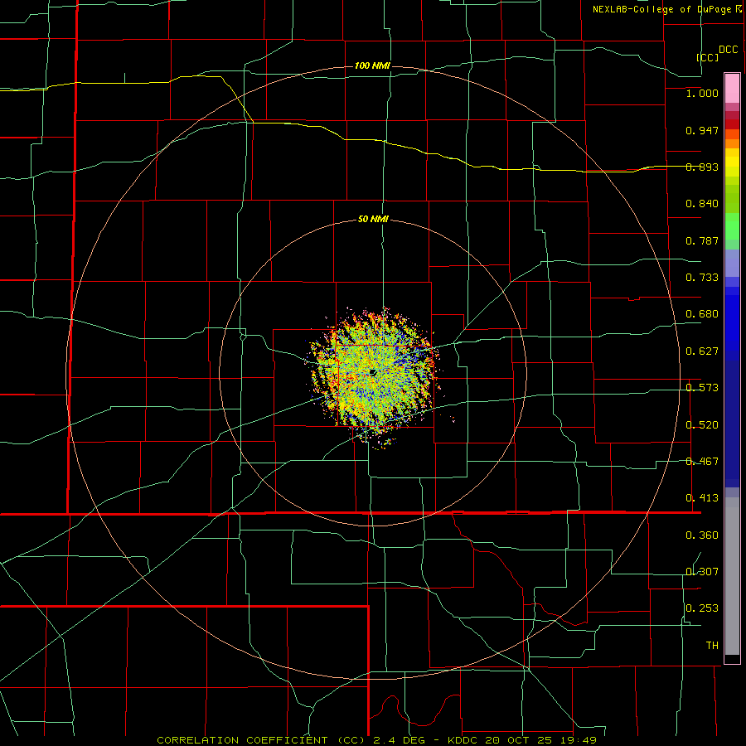
Task: Click the 0.680 color scale value
Action: coord(702,314)
